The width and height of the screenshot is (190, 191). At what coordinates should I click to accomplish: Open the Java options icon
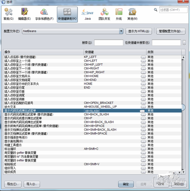[x=88, y=14]
